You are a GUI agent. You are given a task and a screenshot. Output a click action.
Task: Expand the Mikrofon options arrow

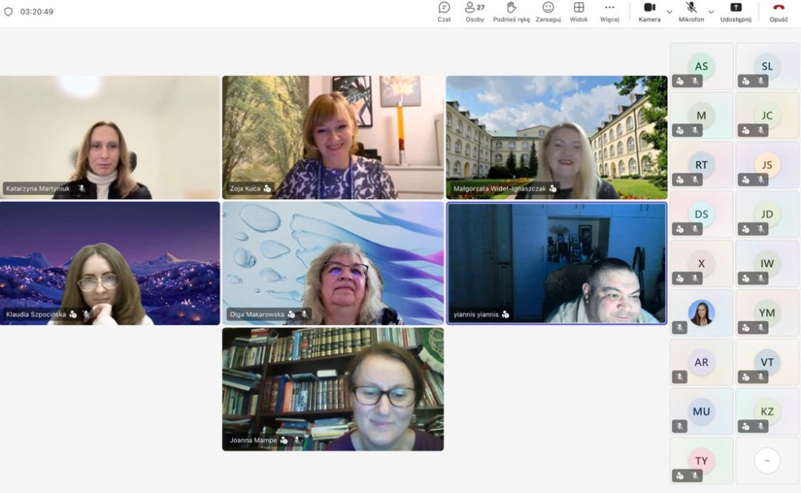pyautogui.click(x=710, y=12)
